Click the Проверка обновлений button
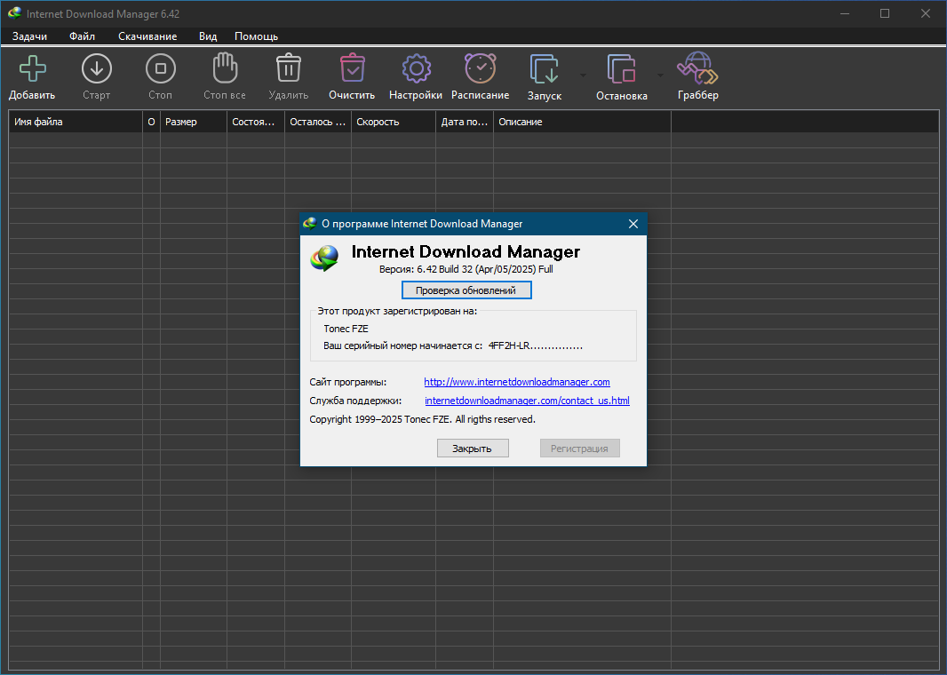The image size is (947, 675). coord(466,290)
